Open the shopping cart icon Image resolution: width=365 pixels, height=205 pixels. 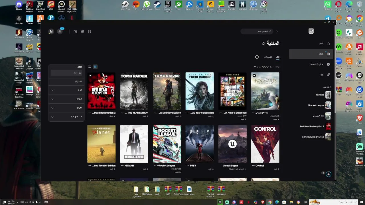(x=76, y=32)
